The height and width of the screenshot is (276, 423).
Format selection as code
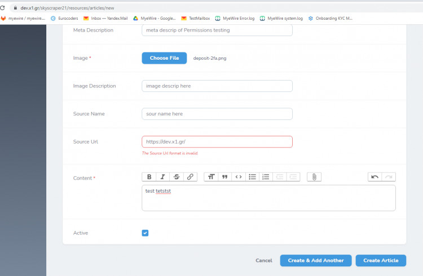coord(239,177)
